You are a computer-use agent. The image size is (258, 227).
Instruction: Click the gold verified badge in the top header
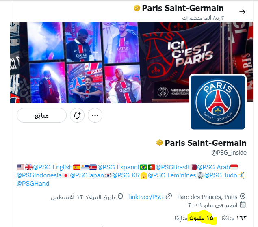tap(137, 8)
